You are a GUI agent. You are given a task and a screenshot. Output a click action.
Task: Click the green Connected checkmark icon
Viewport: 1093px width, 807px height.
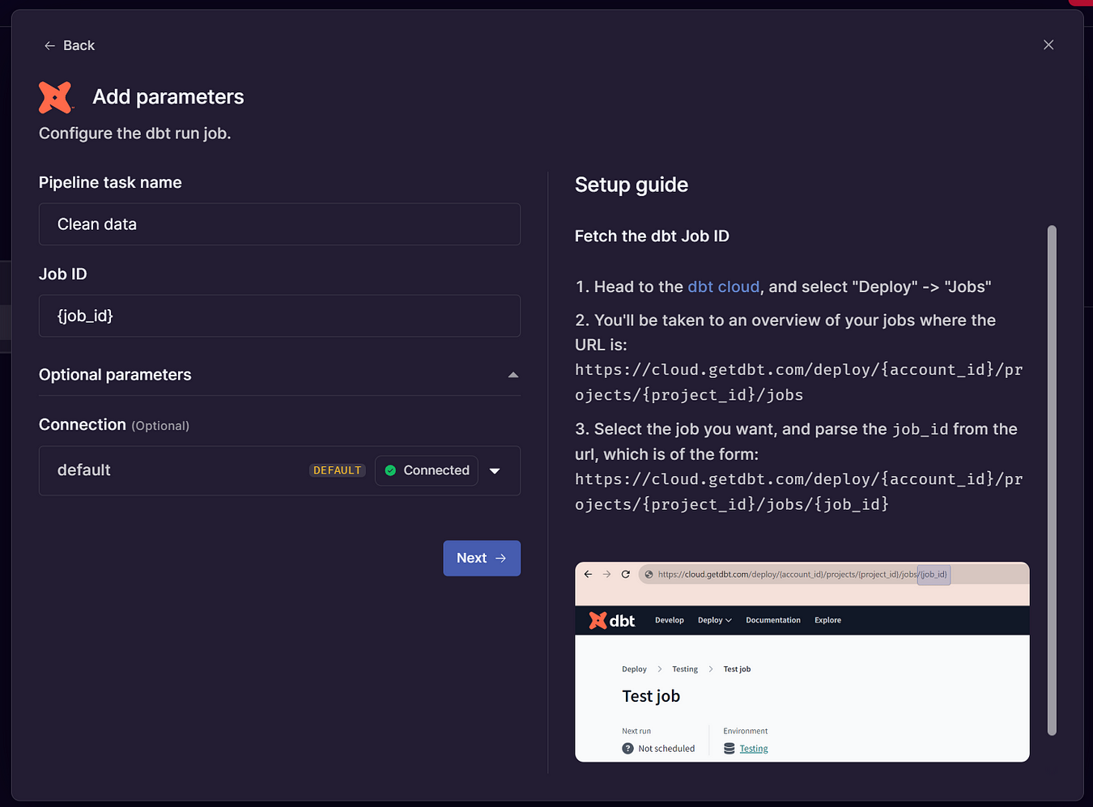[x=392, y=470]
